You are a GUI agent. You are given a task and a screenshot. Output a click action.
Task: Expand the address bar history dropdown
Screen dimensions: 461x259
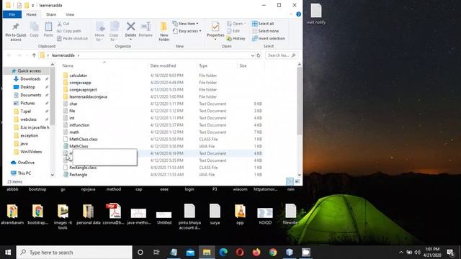(x=252, y=55)
